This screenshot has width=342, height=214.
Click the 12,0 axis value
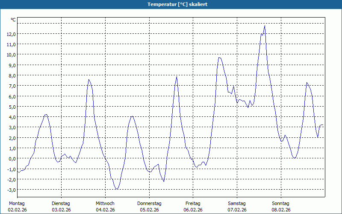12,34
